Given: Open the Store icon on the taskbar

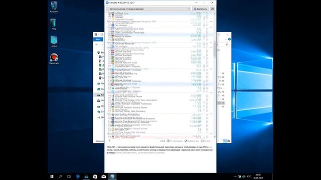Looking at the screenshot, I should coord(95,176).
